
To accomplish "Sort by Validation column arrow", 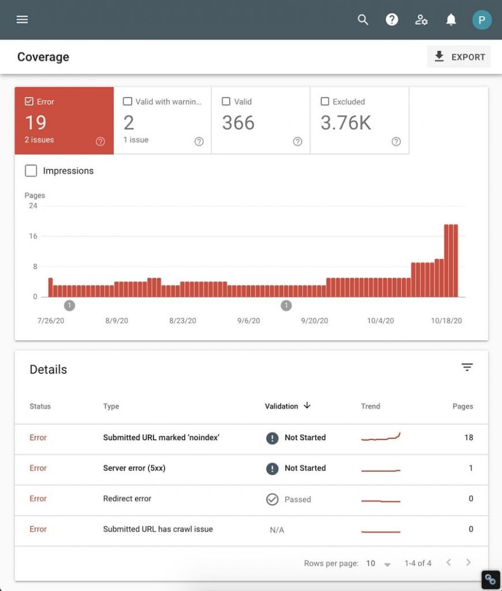I will coord(307,406).
